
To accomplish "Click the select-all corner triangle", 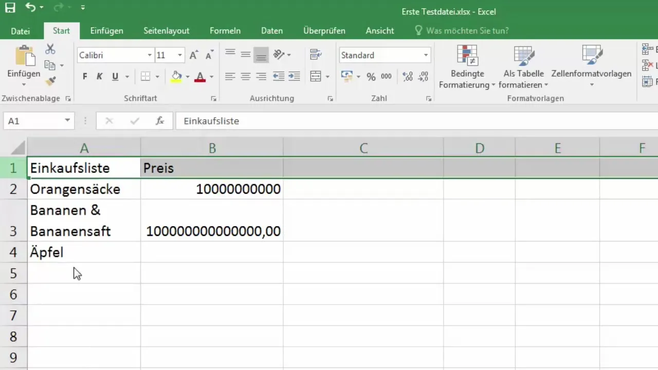I will pyautogui.click(x=18, y=149).
